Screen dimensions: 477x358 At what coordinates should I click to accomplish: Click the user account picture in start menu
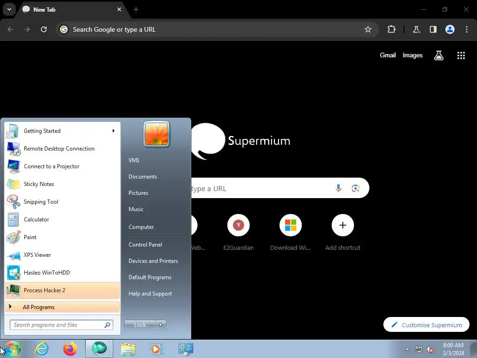[157, 134]
